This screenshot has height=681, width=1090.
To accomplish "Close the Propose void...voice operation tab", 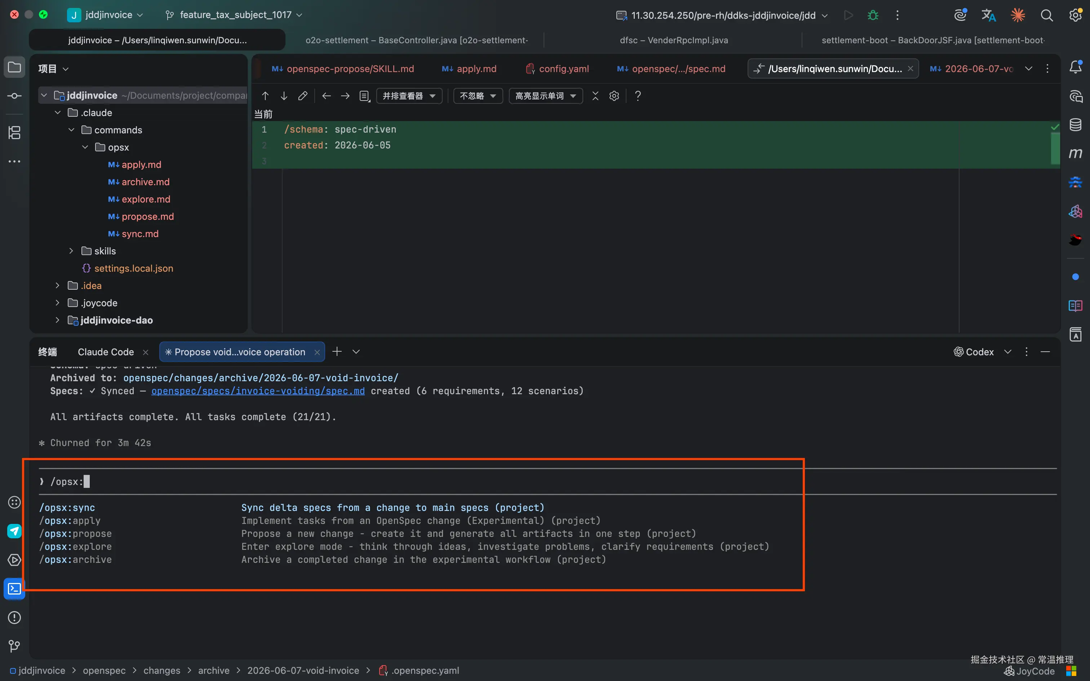I will point(317,352).
